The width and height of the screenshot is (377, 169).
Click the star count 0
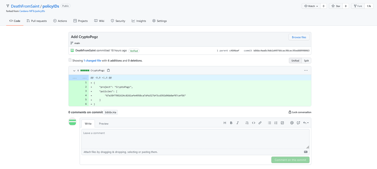[346, 6]
